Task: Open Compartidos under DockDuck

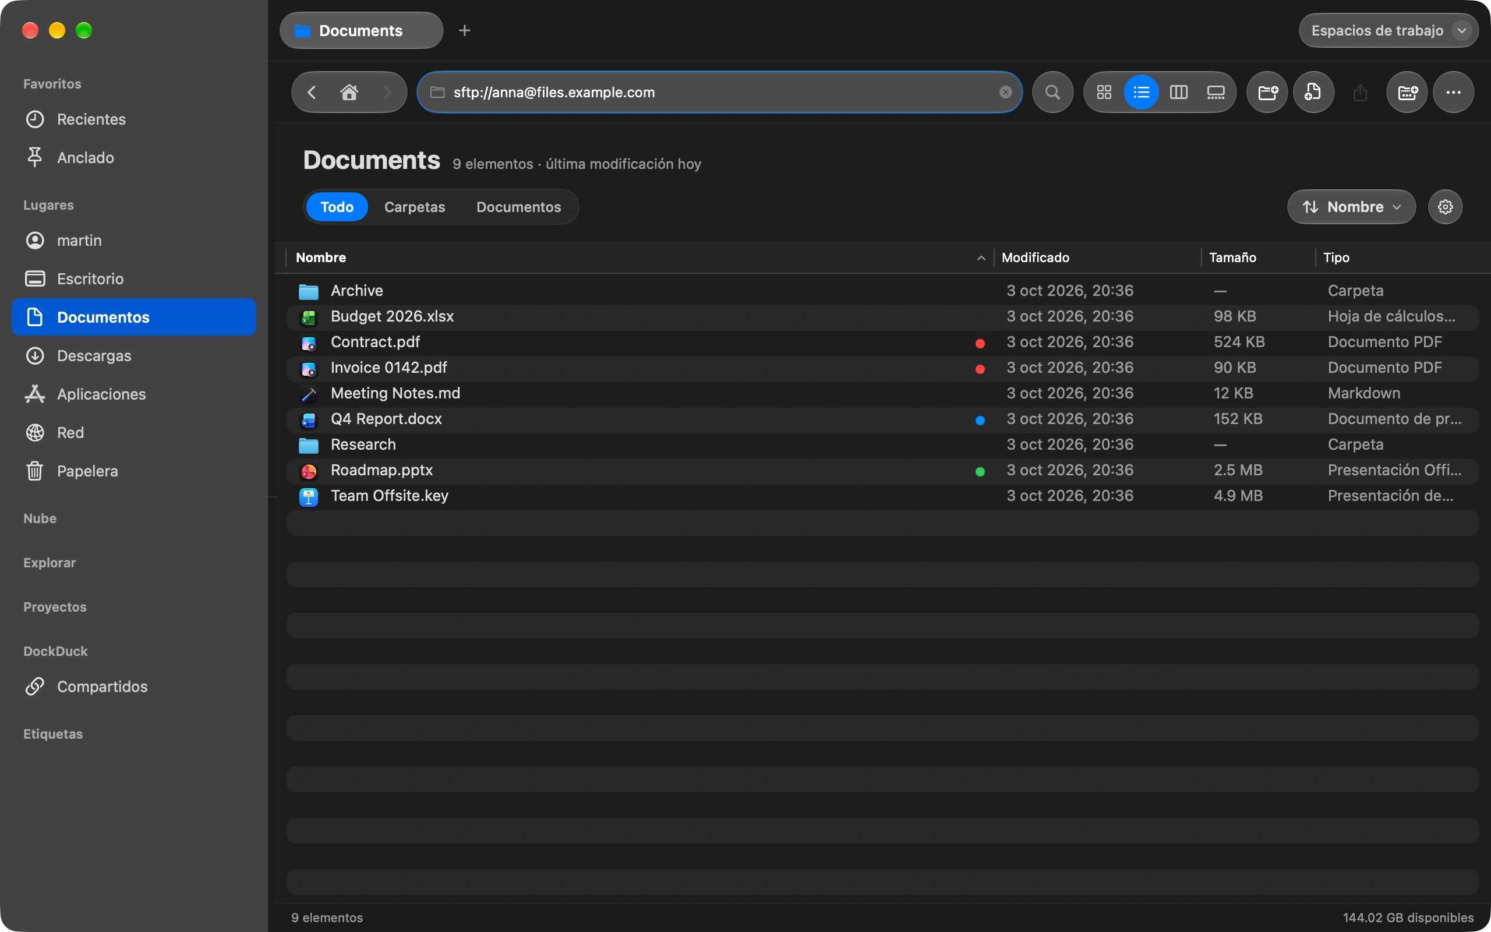Action: 134,686
